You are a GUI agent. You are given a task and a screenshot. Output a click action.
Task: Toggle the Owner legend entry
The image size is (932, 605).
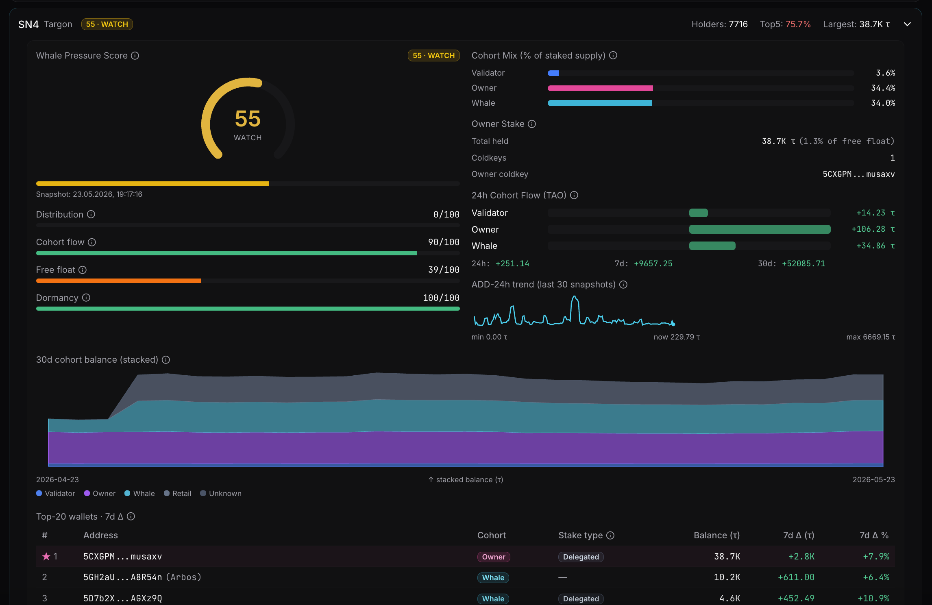click(100, 494)
